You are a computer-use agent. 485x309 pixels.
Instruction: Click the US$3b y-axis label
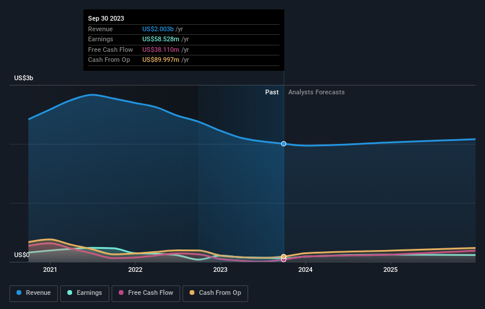[x=24, y=78]
